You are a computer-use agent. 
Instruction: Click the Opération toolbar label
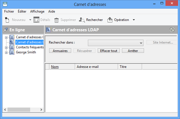coord(121,20)
